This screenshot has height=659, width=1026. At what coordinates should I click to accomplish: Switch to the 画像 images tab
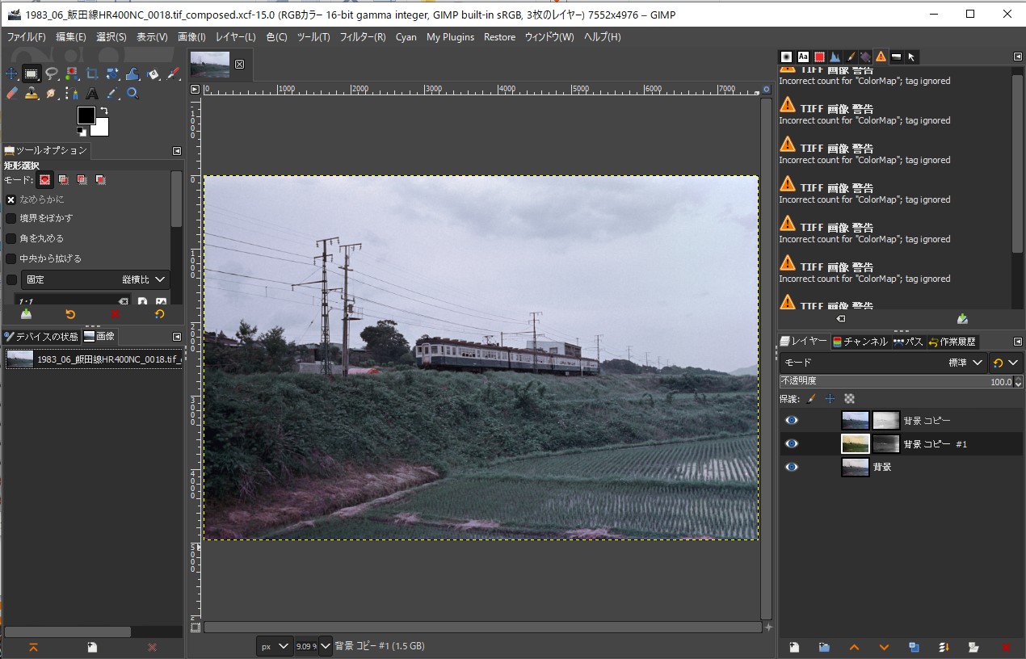(x=99, y=336)
